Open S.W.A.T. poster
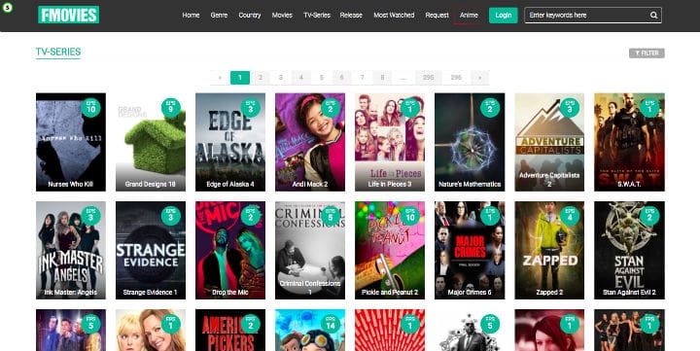 tap(629, 142)
